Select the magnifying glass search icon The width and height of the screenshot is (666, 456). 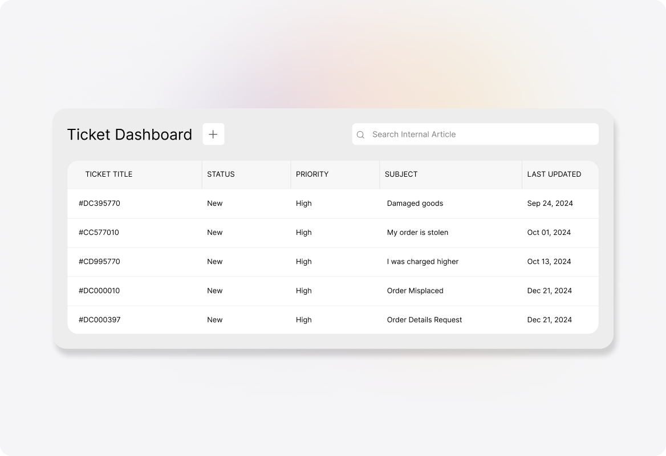361,135
